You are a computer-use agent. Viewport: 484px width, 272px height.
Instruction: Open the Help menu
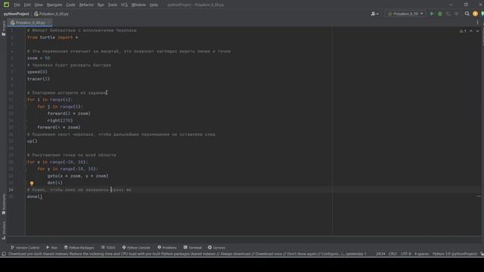pyautogui.click(x=154, y=5)
